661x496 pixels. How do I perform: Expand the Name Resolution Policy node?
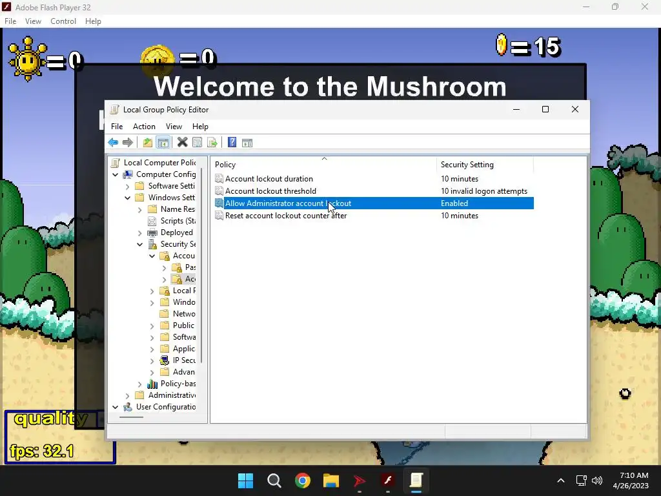(139, 210)
